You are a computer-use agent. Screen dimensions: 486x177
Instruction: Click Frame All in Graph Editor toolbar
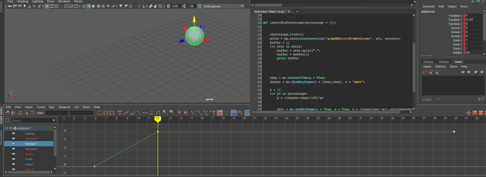[x=99, y=113]
